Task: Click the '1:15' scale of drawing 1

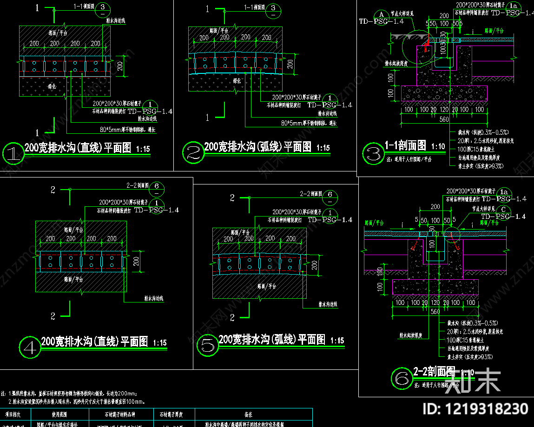Action: tap(143, 149)
